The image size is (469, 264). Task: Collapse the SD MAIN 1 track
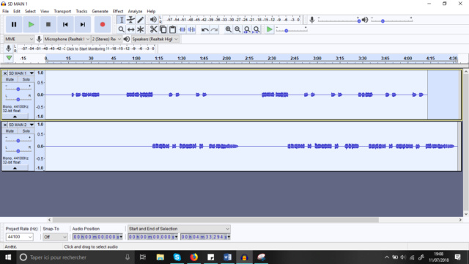coord(15,116)
